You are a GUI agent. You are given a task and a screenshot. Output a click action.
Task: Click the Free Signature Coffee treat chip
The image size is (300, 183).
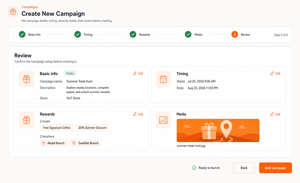pos(56,127)
